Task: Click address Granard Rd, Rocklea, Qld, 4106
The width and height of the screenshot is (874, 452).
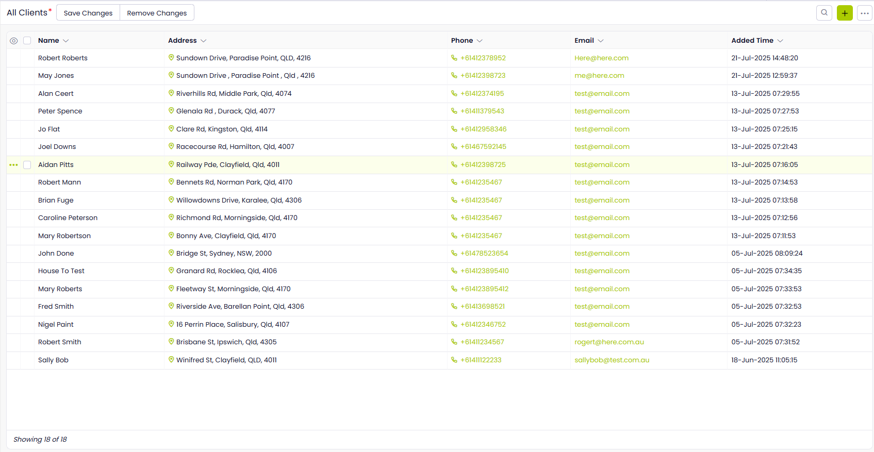Action: click(226, 271)
